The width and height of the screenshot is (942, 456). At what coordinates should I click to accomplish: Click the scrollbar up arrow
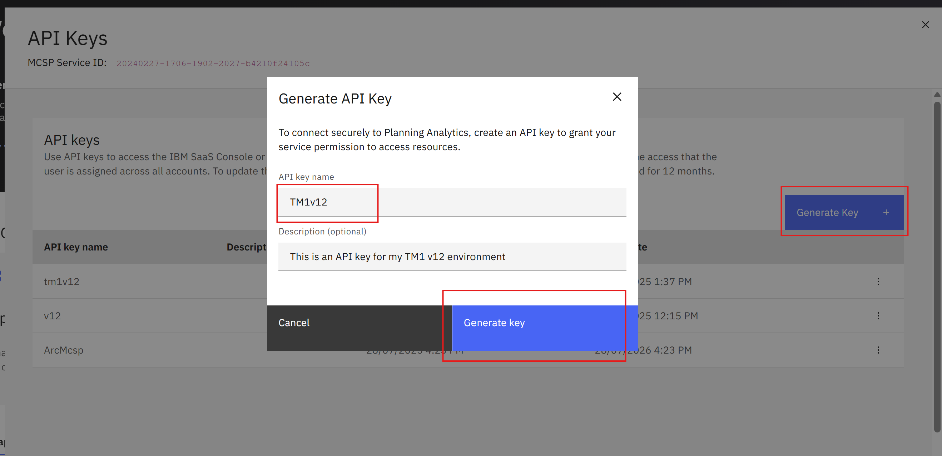(x=937, y=95)
